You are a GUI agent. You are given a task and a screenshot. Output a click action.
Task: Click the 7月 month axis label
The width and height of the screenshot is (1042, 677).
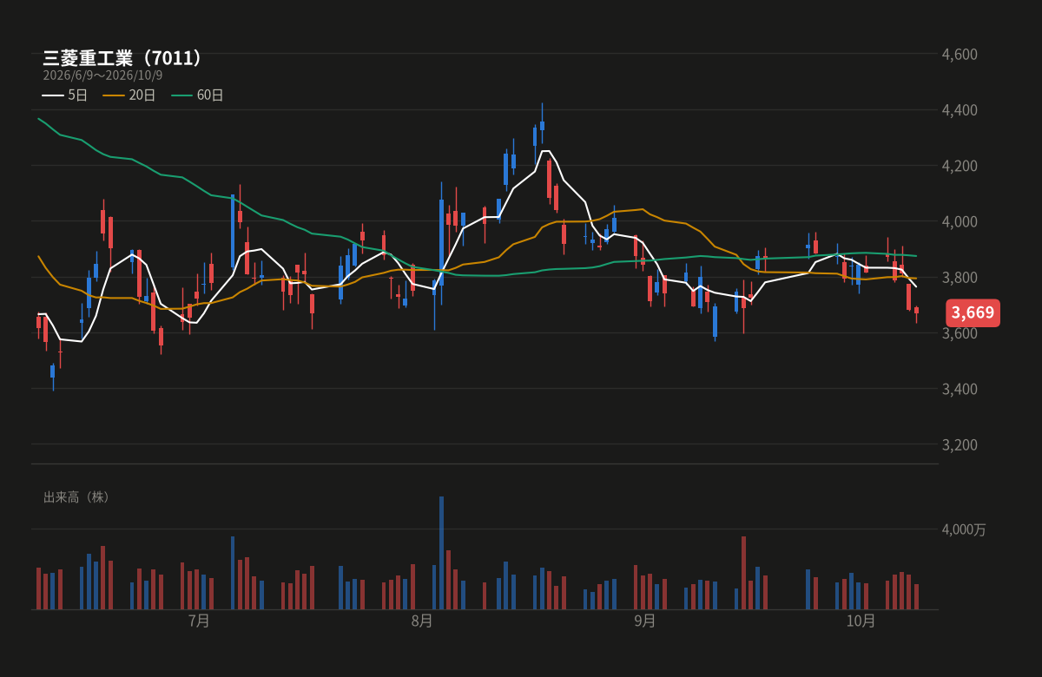tap(199, 621)
